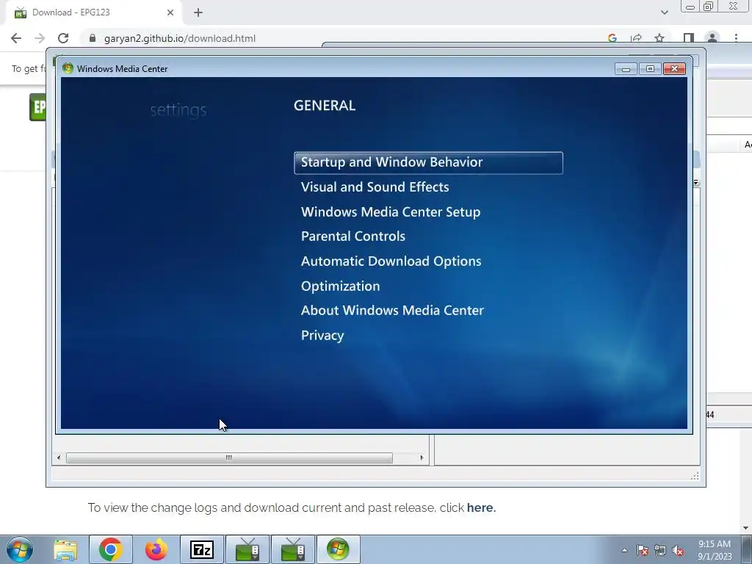Share this page from address bar
This screenshot has width=752, height=564.
point(636,38)
